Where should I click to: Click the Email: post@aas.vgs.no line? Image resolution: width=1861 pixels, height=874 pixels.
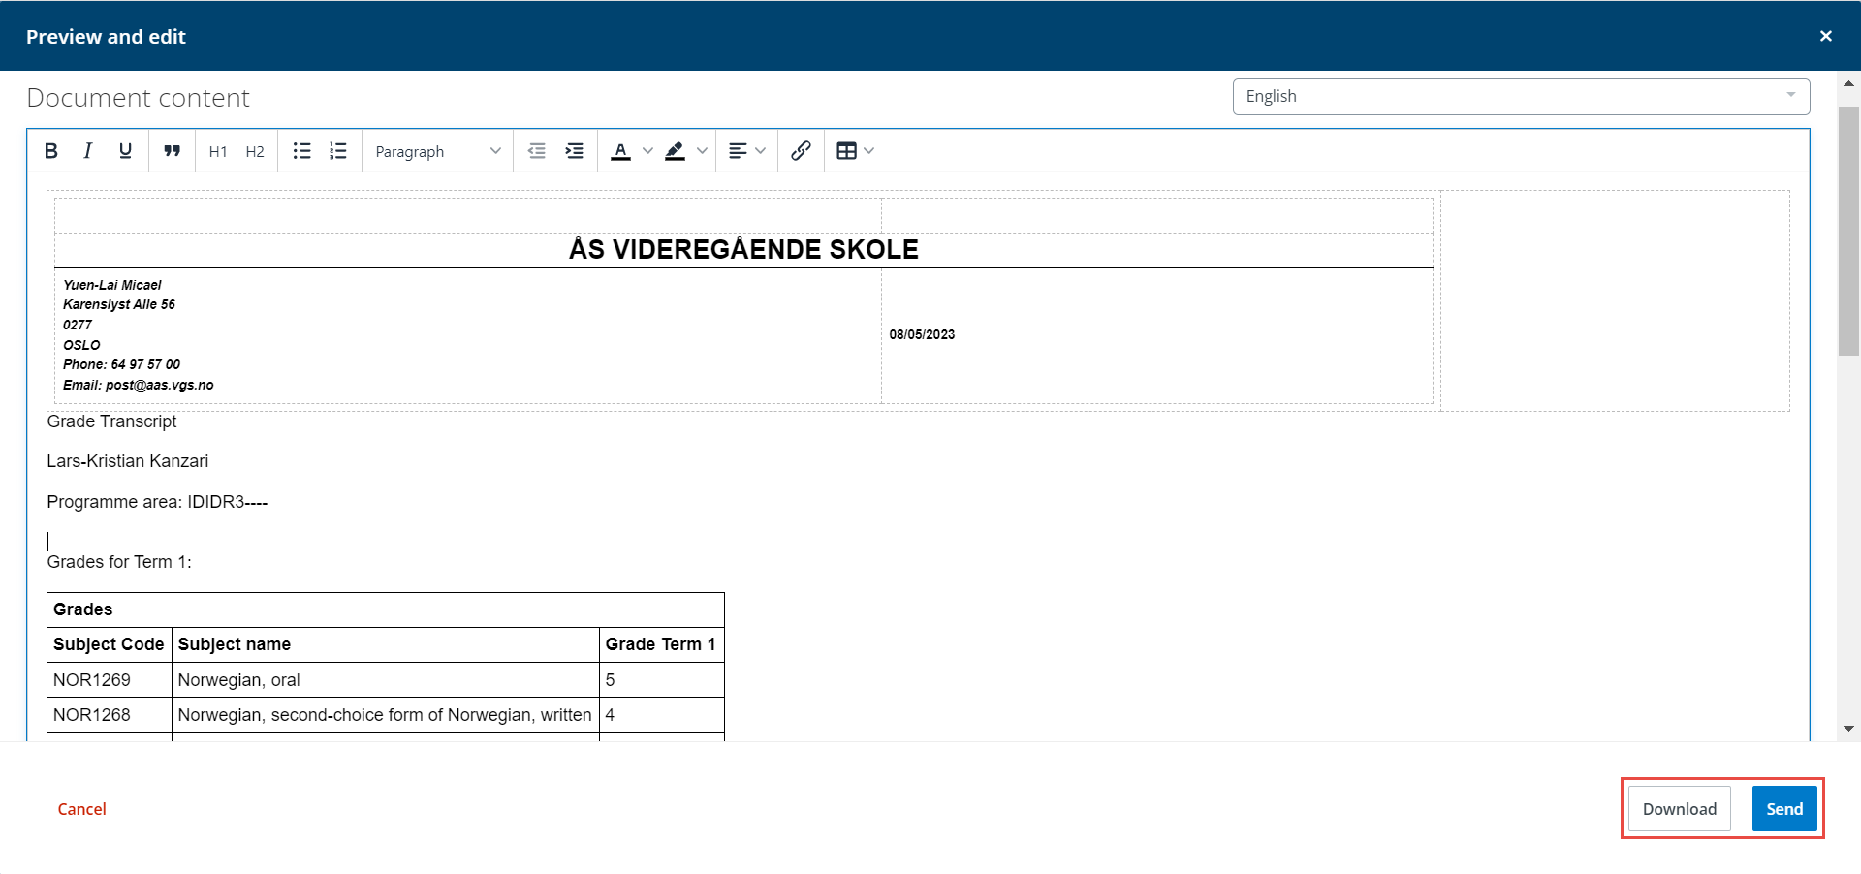point(139,385)
